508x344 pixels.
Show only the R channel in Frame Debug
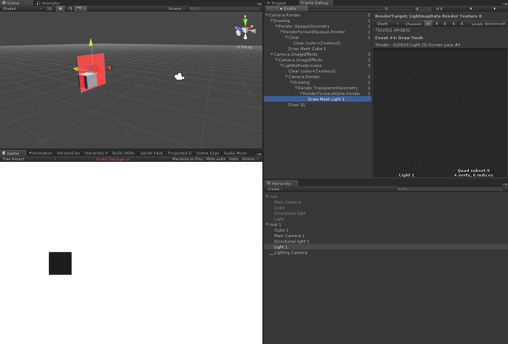pos(437,23)
